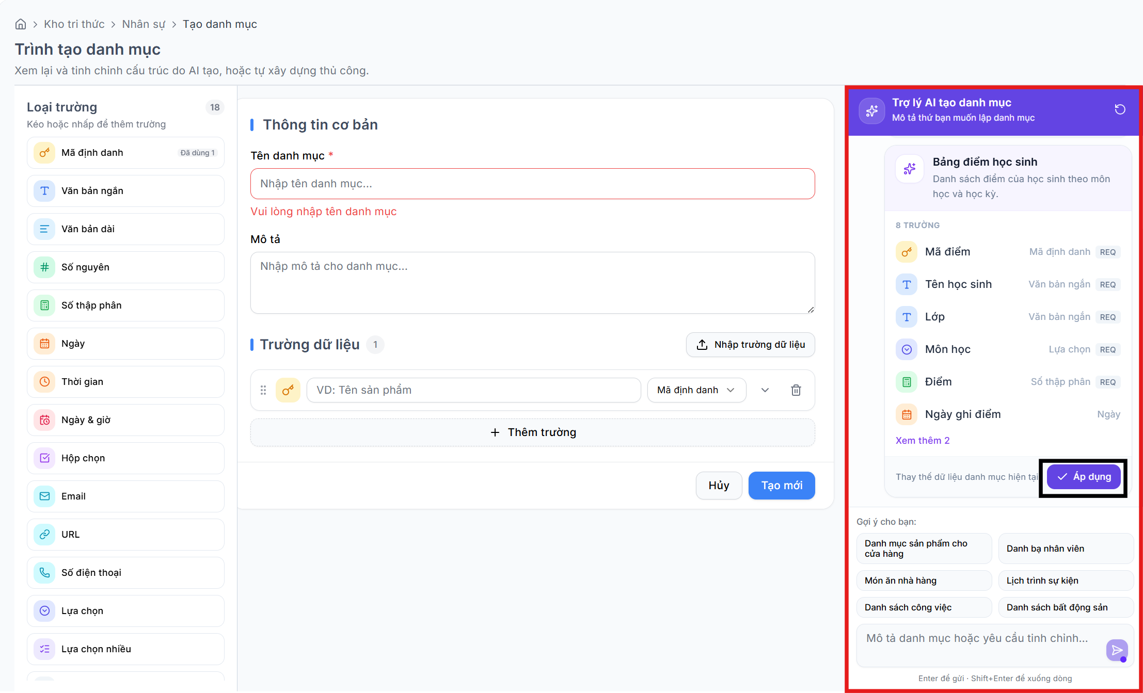Send the AI prompt with send icon
The image size is (1143, 693).
coord(1117,650)
